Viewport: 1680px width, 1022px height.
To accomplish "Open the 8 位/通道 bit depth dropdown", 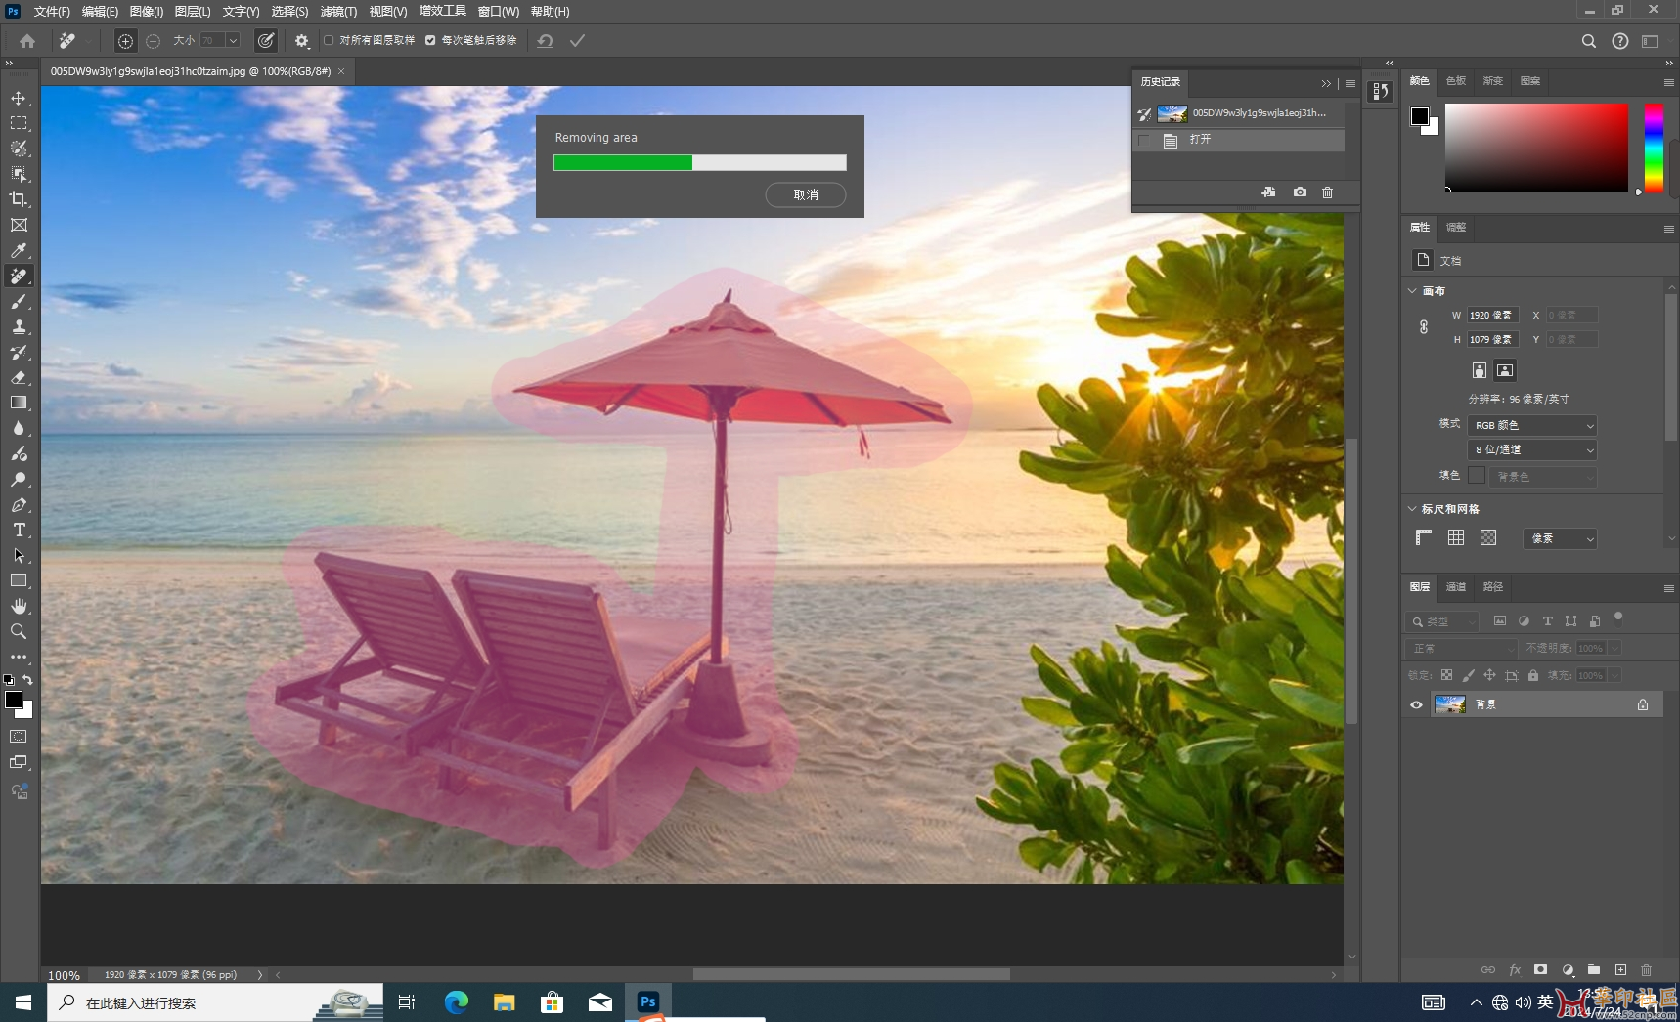I will (1531, 449).
